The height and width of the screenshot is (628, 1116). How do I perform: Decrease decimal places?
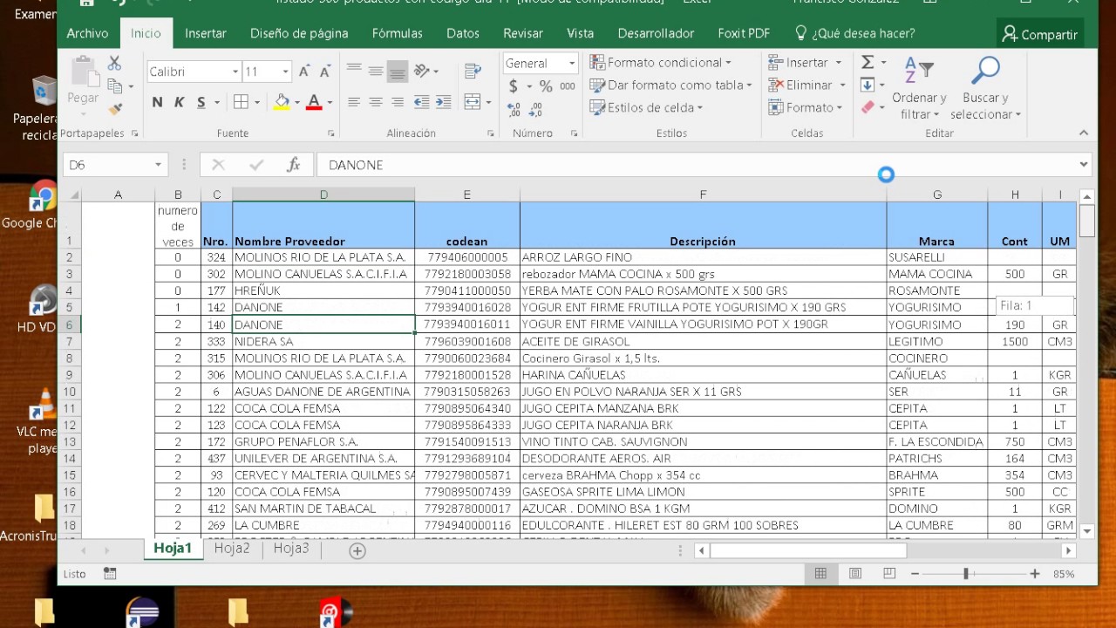(536, 109)
